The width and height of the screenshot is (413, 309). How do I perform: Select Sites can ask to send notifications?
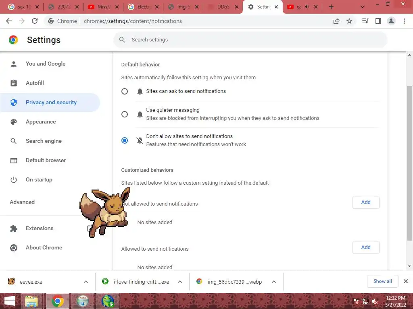pyautogui.click(x=125, y=91)
